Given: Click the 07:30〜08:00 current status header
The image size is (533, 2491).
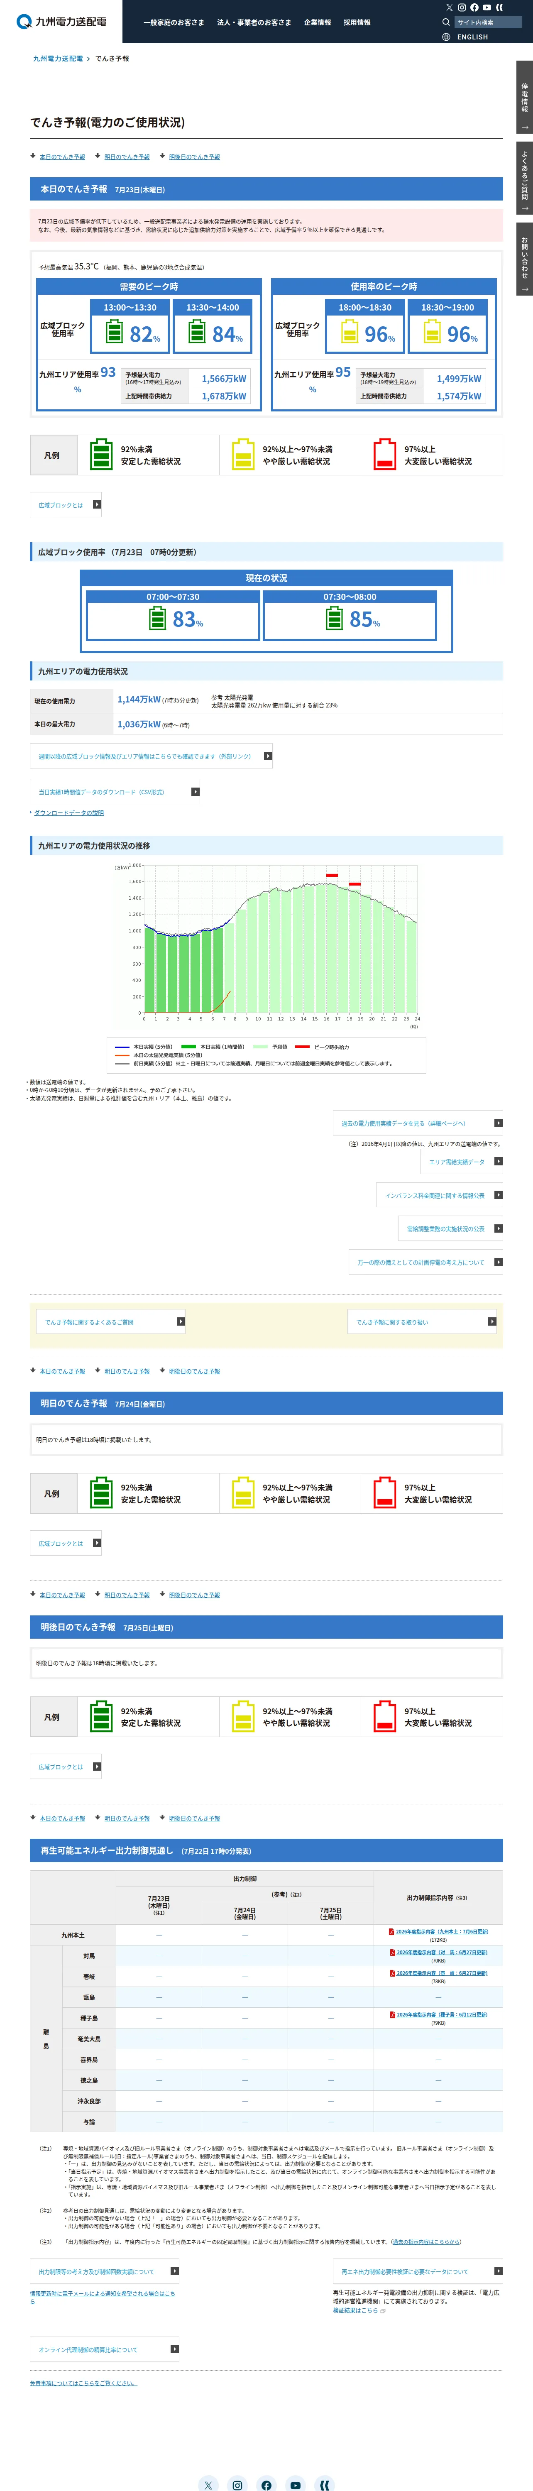Looking at the screenshot, I should [x=350, y=597].
